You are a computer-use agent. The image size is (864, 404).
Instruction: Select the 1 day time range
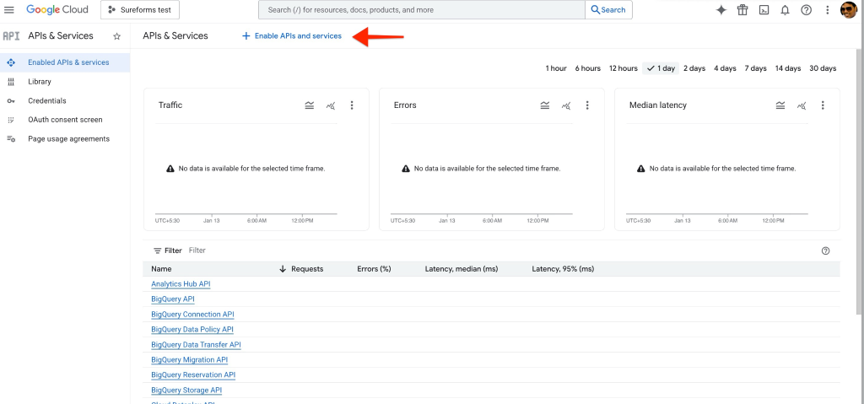click(x=661, y=68)
